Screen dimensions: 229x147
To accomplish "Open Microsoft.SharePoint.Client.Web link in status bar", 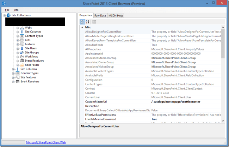I will coord(46,142).
